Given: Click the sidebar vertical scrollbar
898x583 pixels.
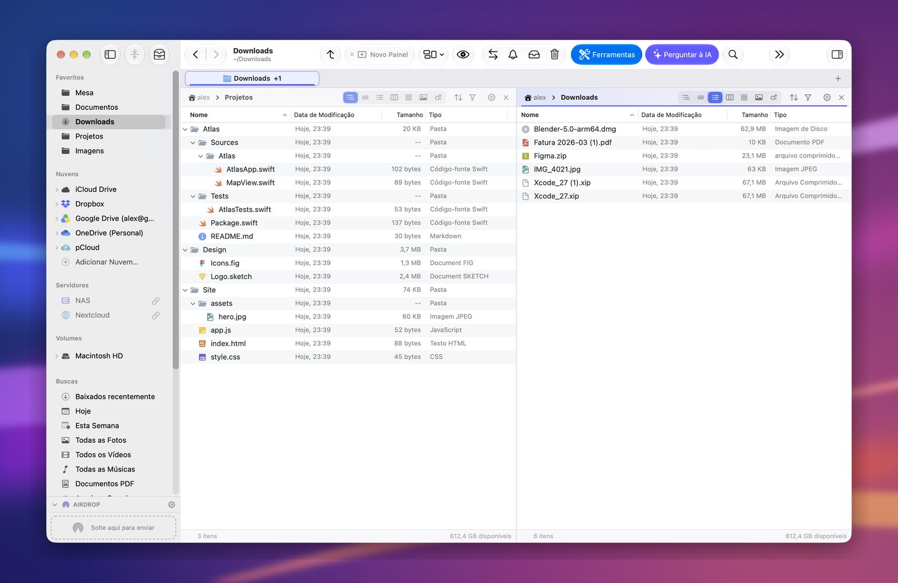Looking at the screenshot, I should click(x=176, y=221).
